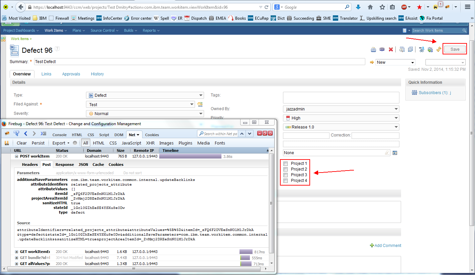Collapse the POST workItem request row
The image size is (475, 275).
(x=17, y=156)
